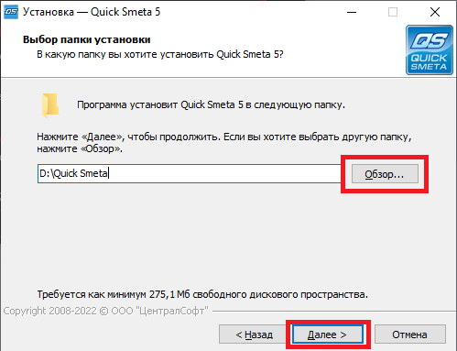The width and height of the screenshot is (457, 351).
Task: Minimize the installer window
Action: pos(352,12)
